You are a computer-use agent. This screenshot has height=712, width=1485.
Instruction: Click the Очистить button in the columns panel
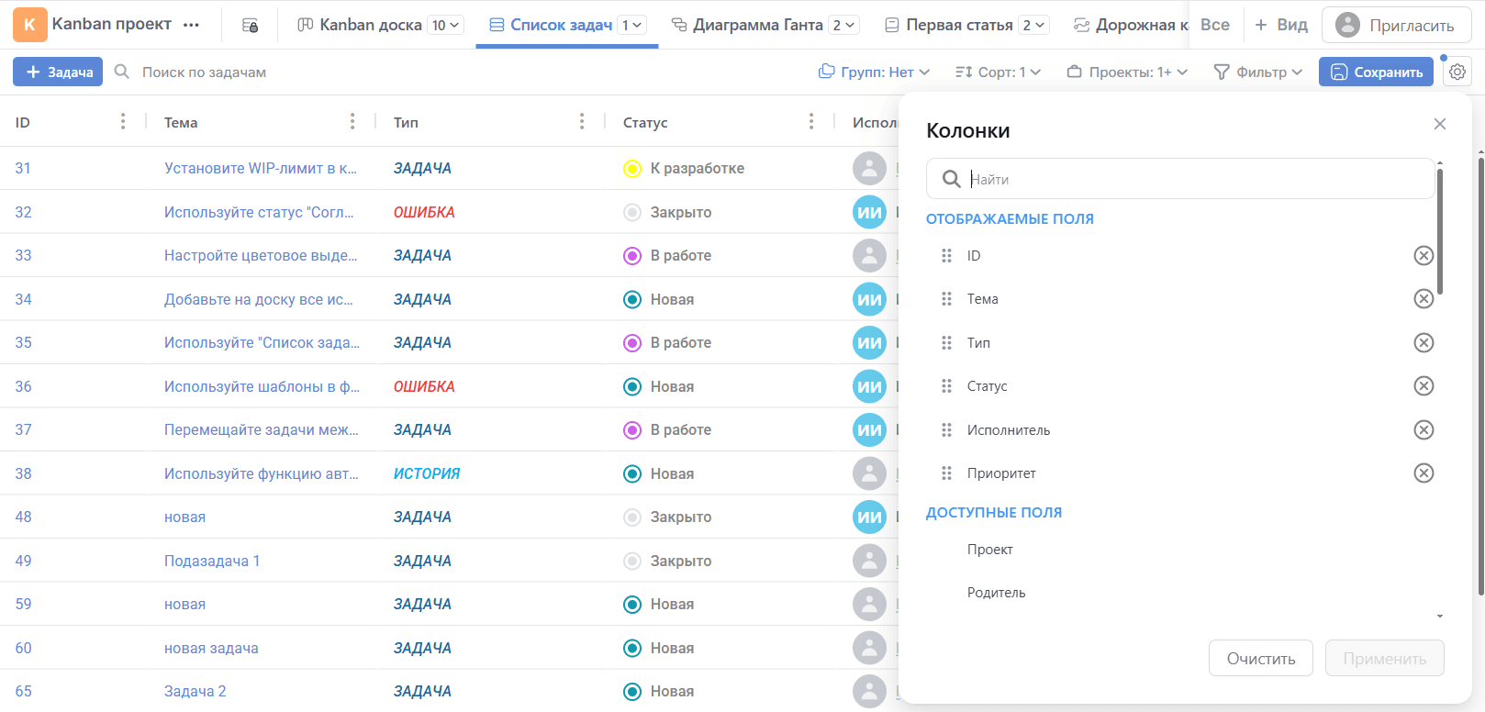[1260, 659]
